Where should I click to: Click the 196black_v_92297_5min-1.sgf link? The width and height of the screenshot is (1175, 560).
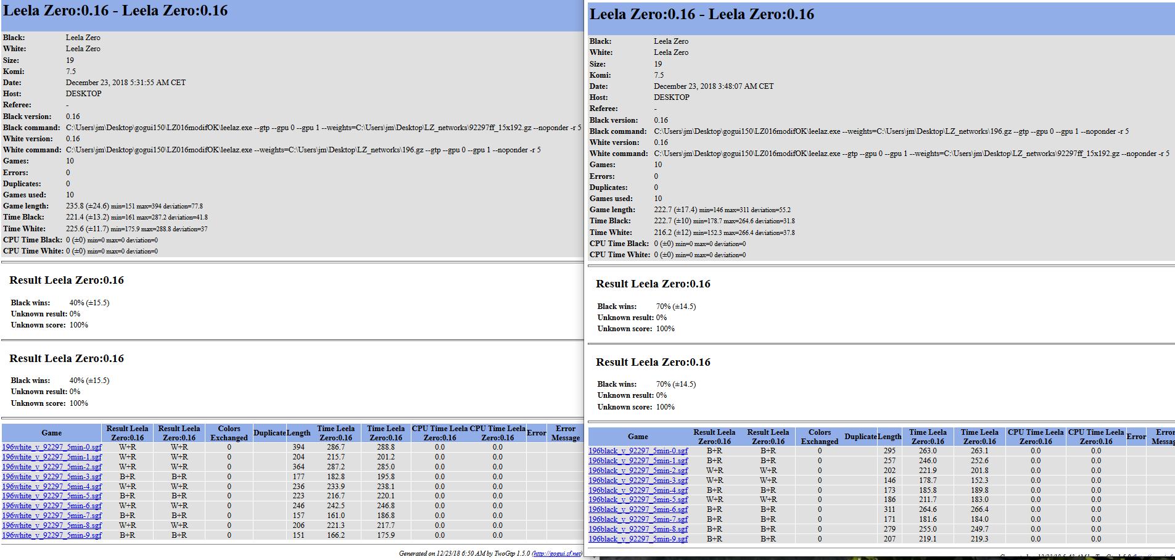pyautogui.click(x=638, y=461)
